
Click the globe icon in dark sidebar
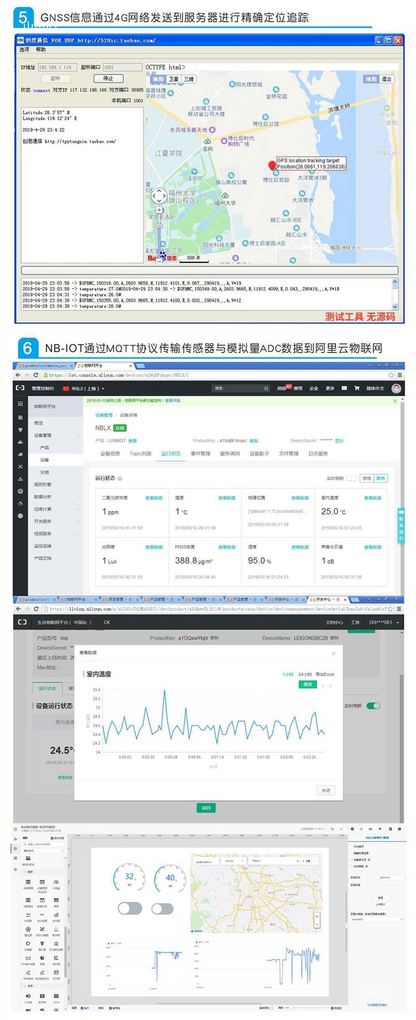20,491
